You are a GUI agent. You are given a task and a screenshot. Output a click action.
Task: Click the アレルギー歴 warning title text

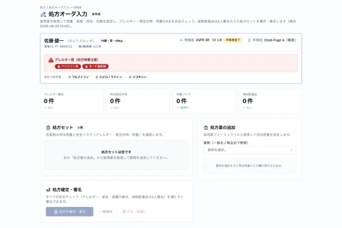(76, 60)
